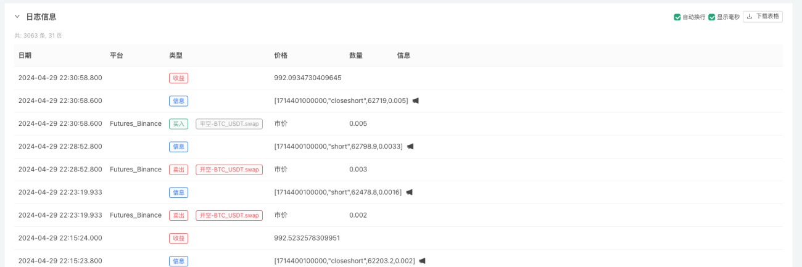The height and width of the screenshot is (267, 802).
Task: Click the 价格 column header
Action: (x=281, y=55)
